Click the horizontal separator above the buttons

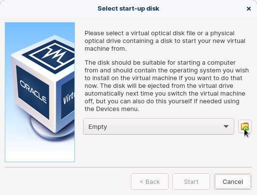[x=128, y=167]
